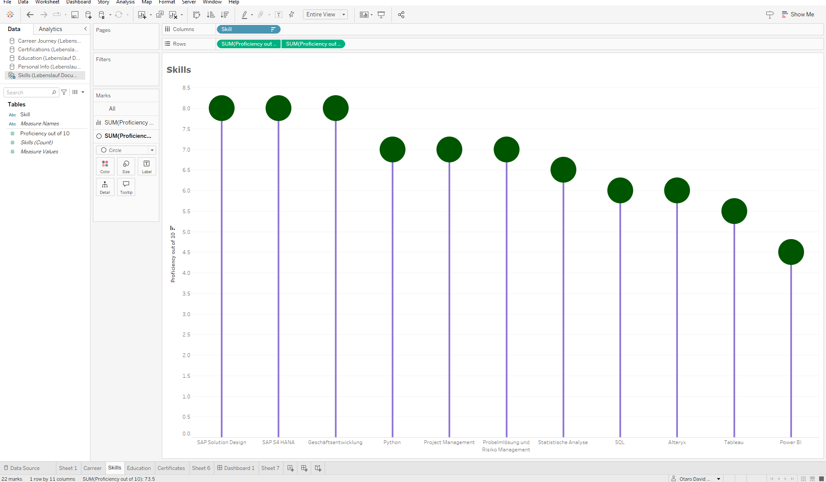This screenshot has height=482, width=826.
Task: Toggle Show Mark Labels icon
Action: click(x=279, y=15)
